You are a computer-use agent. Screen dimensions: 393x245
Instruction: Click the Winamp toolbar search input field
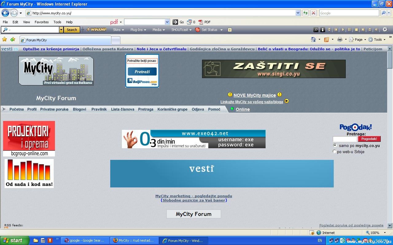click(30, 30)
